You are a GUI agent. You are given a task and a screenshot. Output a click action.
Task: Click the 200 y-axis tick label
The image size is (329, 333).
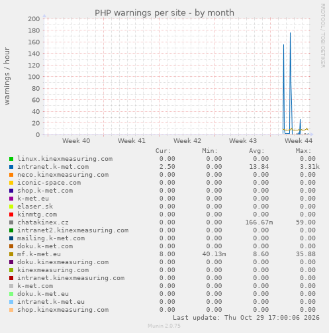34,19
